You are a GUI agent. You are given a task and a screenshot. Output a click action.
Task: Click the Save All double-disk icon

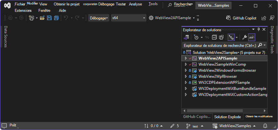pos(56,18)
